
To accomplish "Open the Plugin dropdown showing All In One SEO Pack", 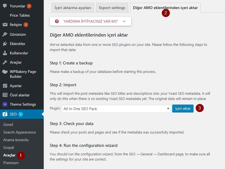I will point(116,109).
